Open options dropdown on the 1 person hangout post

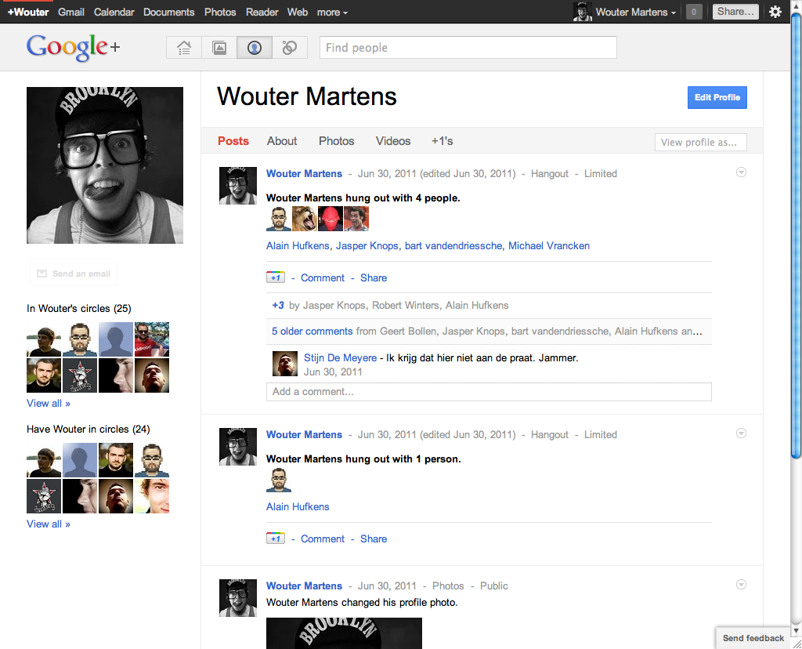point(741,433)
